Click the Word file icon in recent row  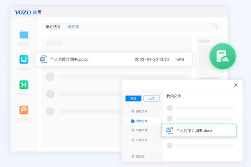tap(43, 59)
